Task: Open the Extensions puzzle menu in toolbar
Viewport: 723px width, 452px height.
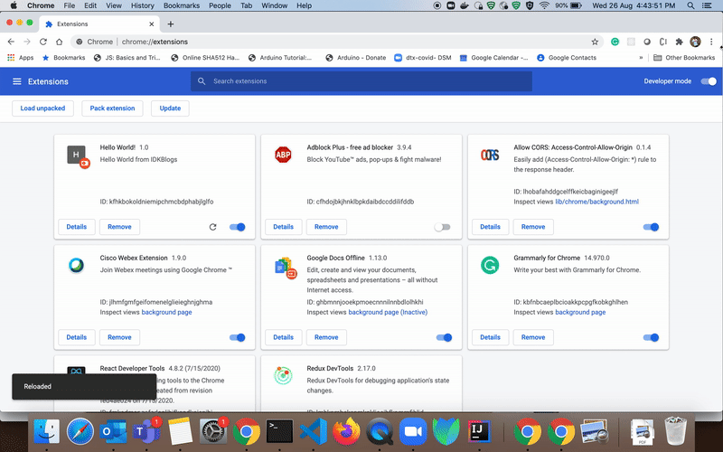Action: 679,42
